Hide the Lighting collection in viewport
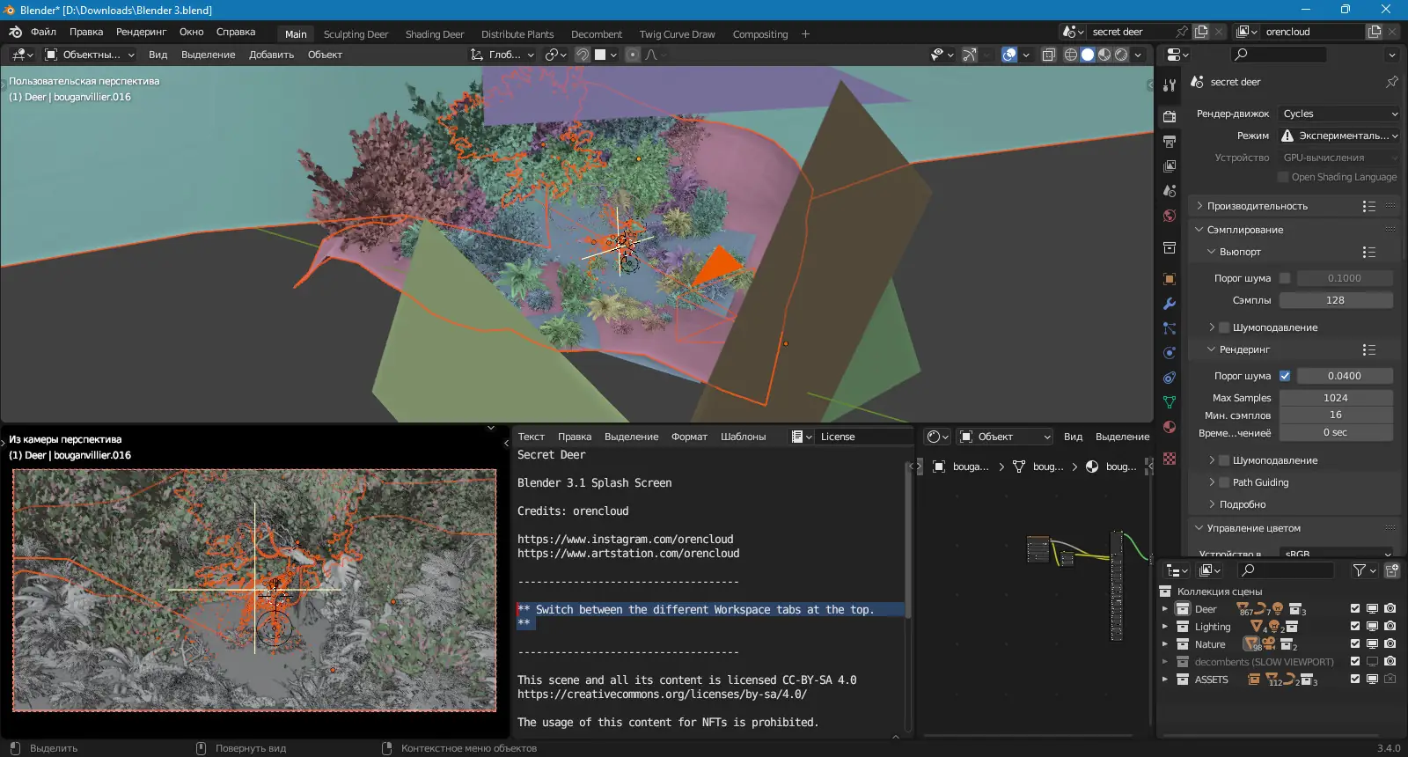 pos(1372,627)
